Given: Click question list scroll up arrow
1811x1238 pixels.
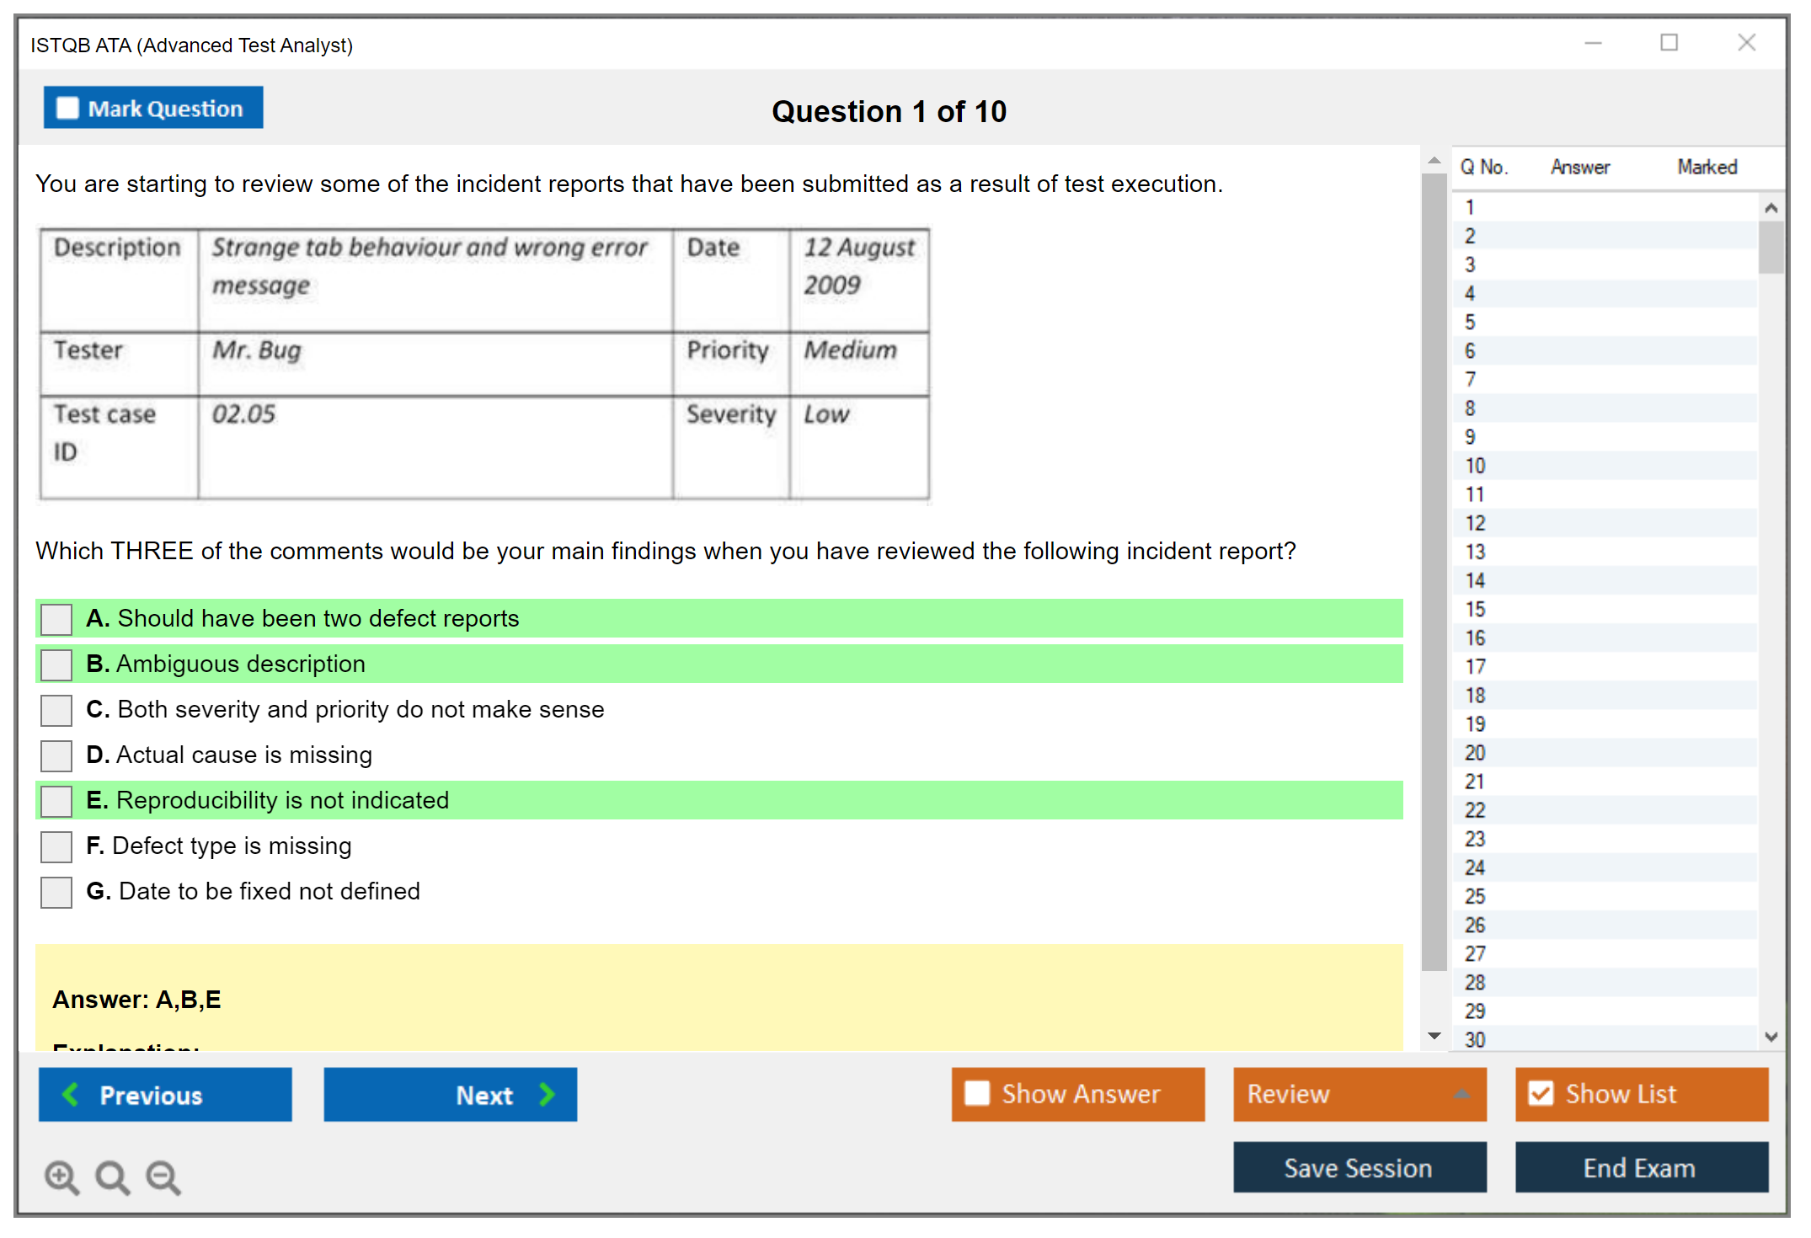Looking at the screenshot, I should tap(1771, 208).
